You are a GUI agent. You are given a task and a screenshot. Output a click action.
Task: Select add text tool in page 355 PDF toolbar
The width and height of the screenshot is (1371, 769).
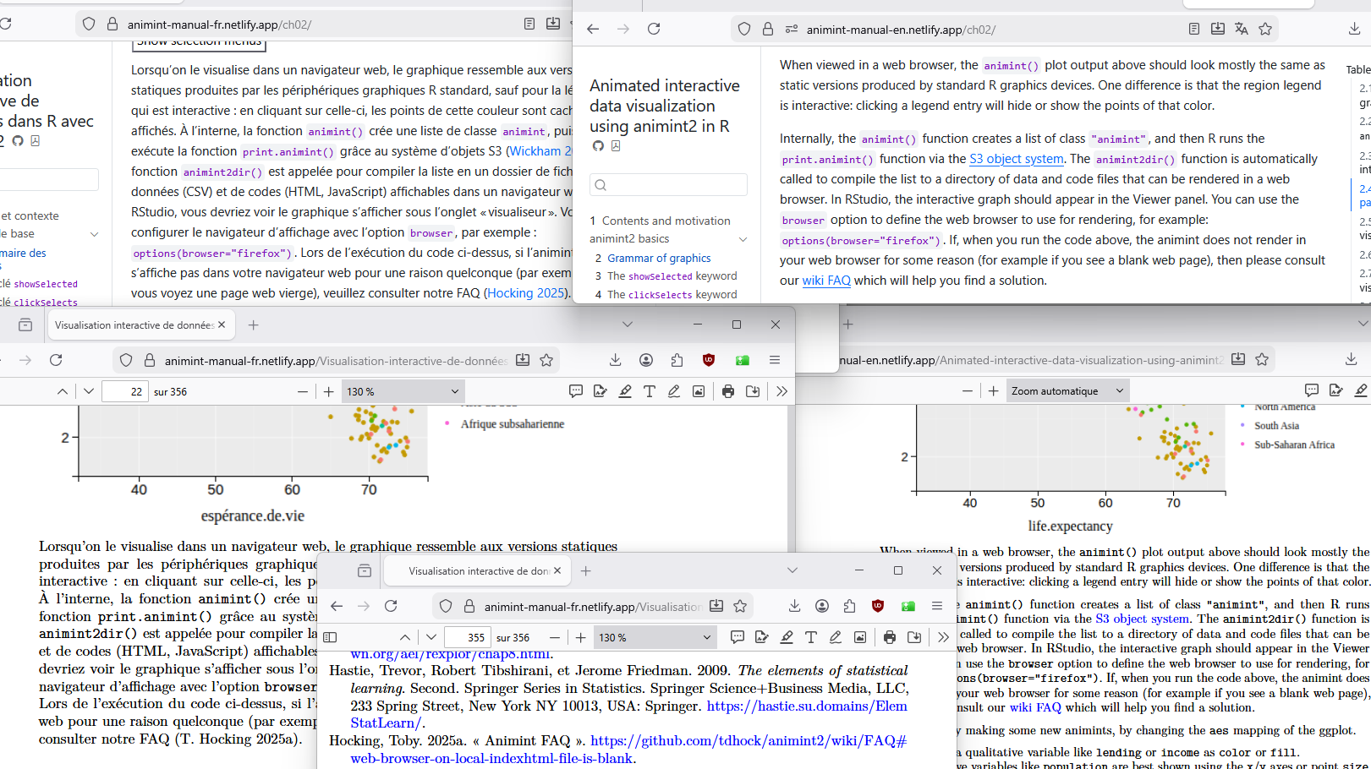pos(810,637)
